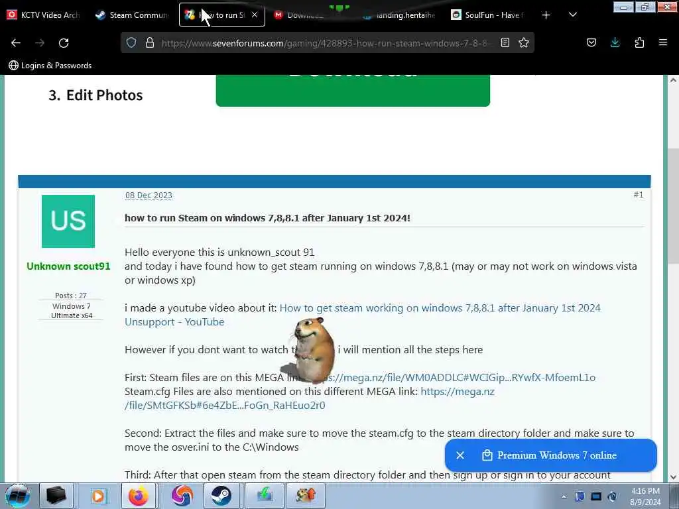The image size is (679, 509).
Task: Open the black box taskbar icon
Action: tap(56, 496)
